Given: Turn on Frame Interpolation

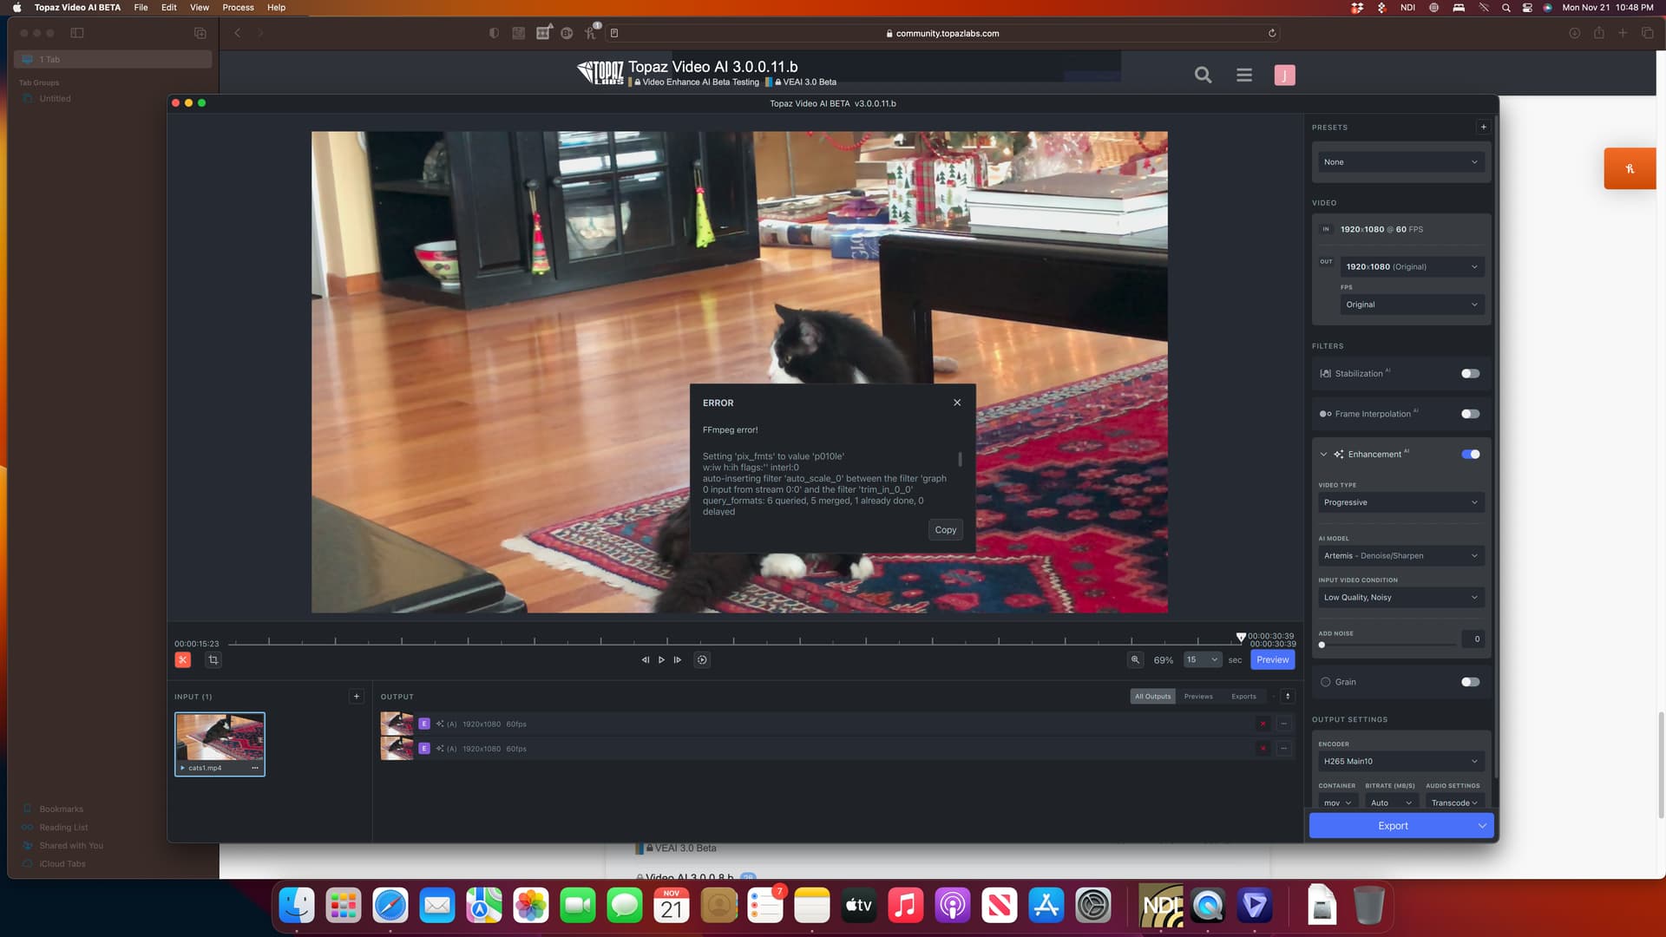Looking at the screenshot, I should click(x=1470, y=414).
